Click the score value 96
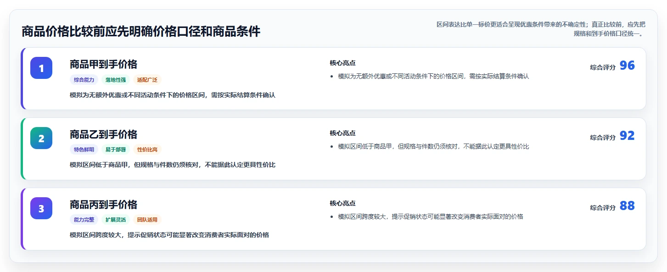 627,66
